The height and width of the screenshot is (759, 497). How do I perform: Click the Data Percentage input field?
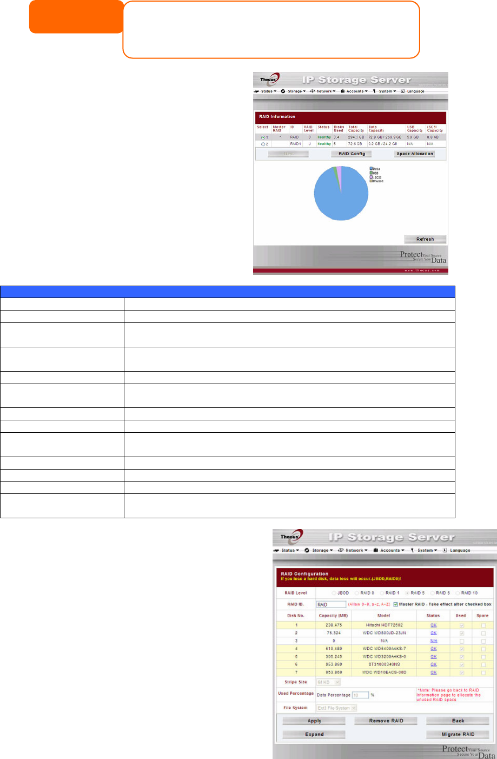click(x=360, y=695)
